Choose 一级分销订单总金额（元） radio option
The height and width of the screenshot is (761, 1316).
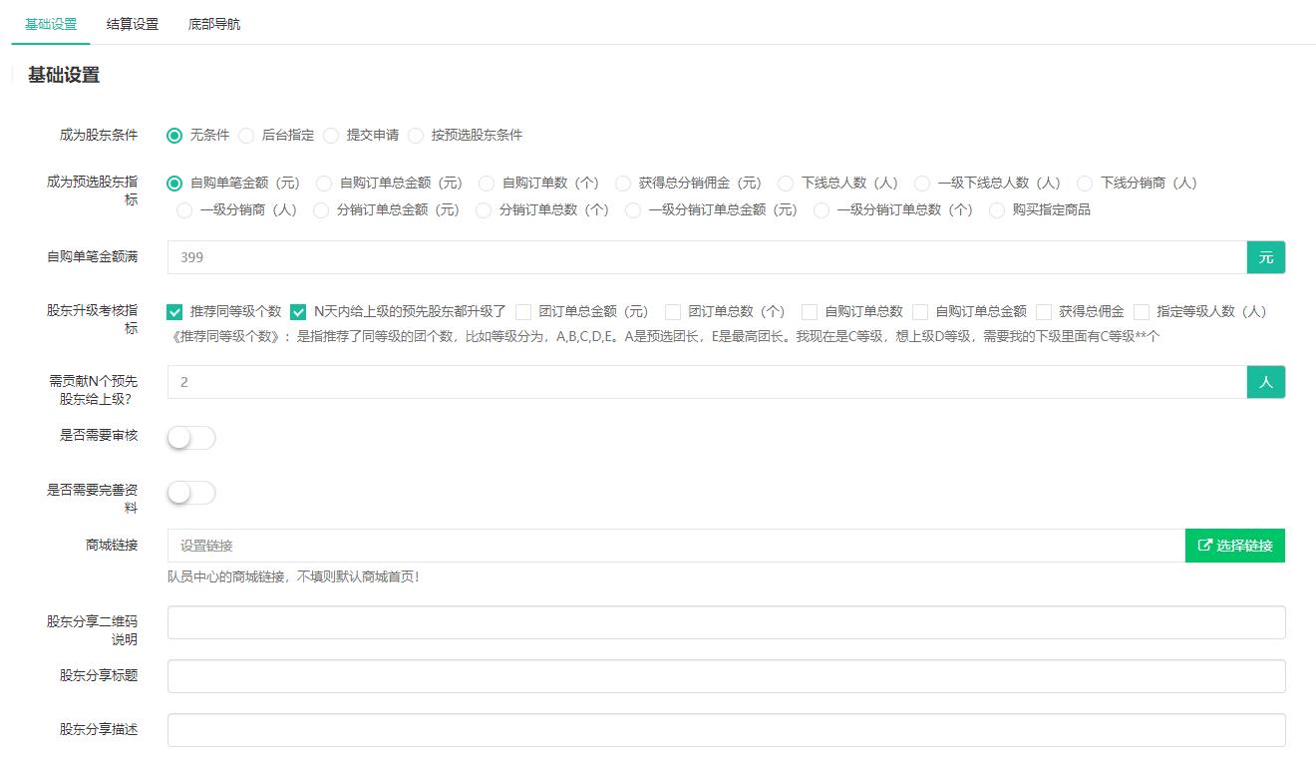(633, 210)
